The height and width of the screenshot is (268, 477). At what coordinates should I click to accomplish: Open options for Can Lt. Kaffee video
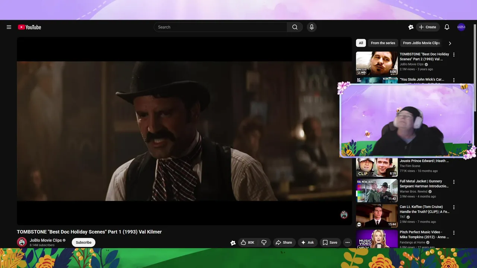pyautogui.click(x=454, y=207)
